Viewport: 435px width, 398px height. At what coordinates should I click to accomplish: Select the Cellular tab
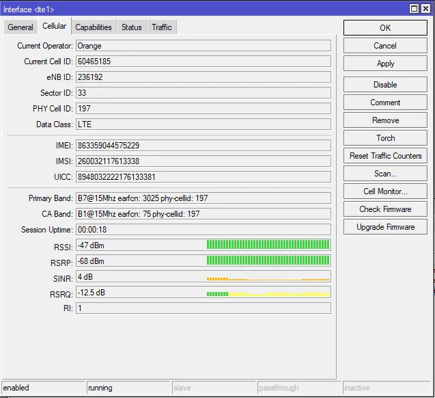[55, 26]
